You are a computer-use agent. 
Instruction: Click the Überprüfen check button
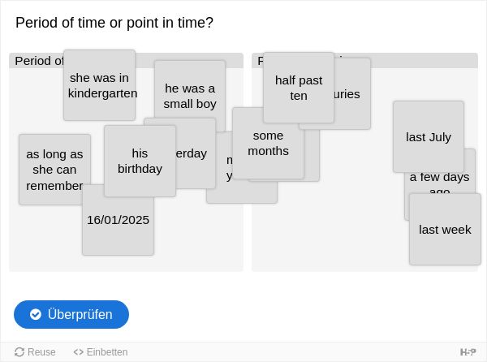(71, 314)
